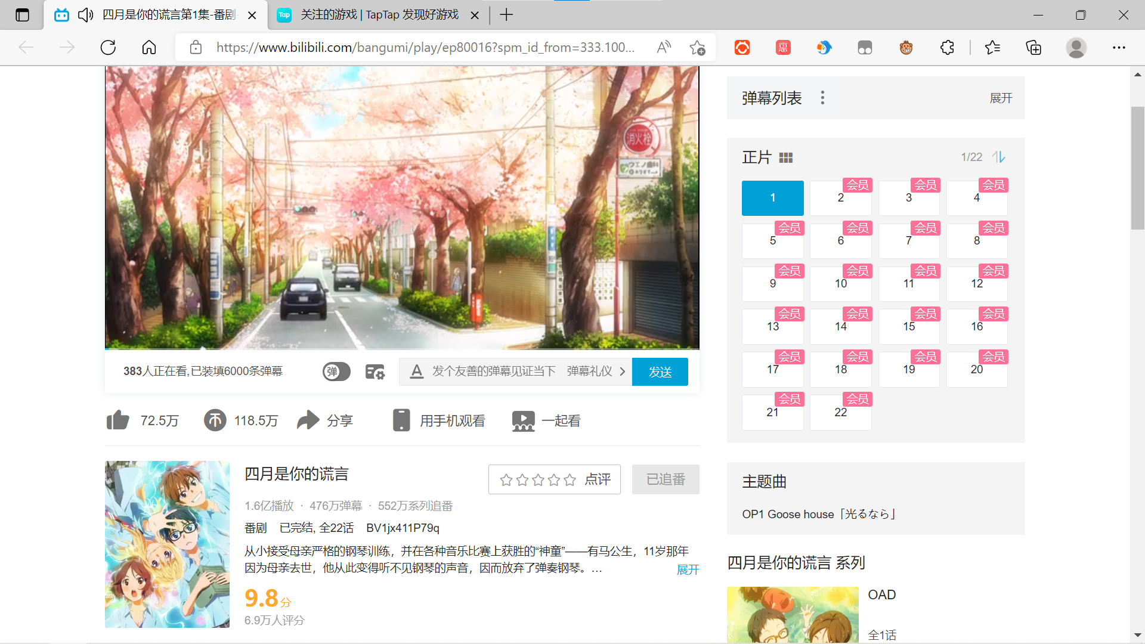The width and height of the screenshot is (1145, 644).
Task: Select episode 12
Action: 977,284
